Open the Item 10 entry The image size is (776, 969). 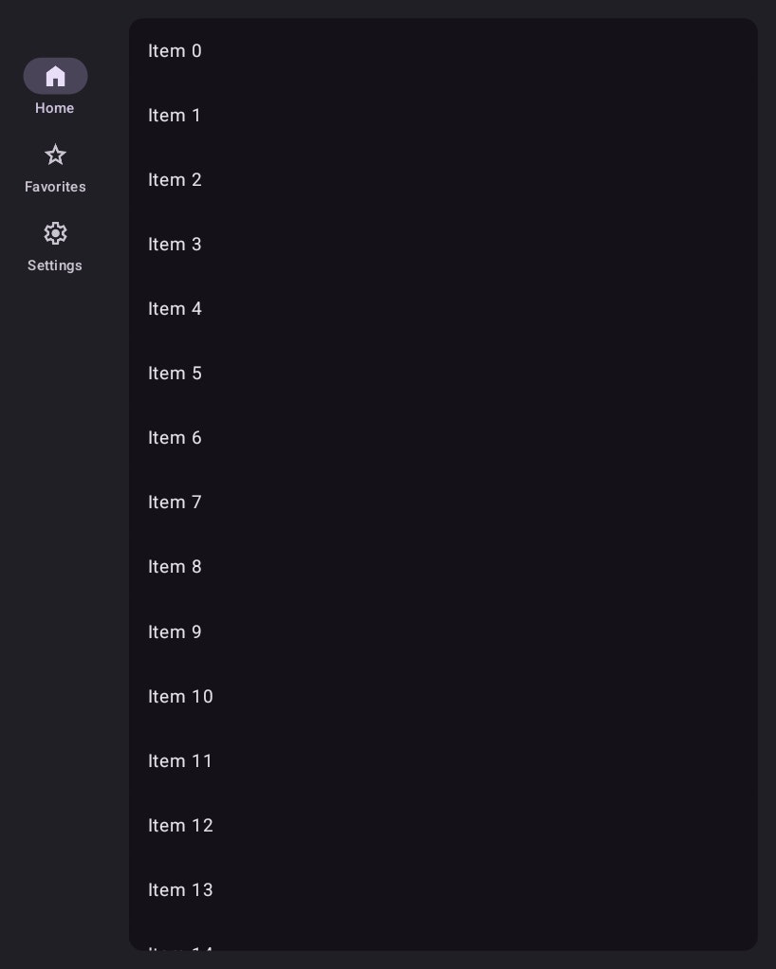click(180, 697)
